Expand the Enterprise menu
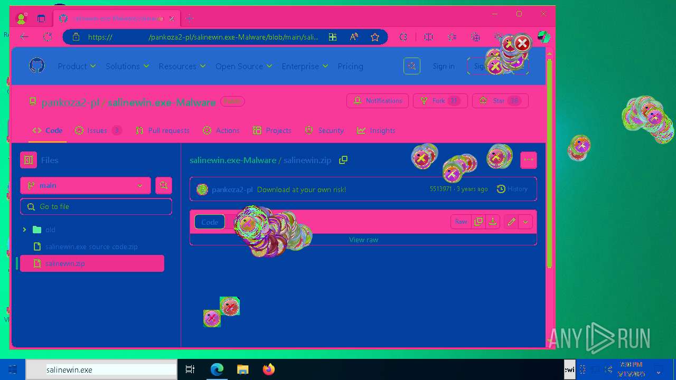Viewport: 676px width, 380px height. [x=305, y=66]
